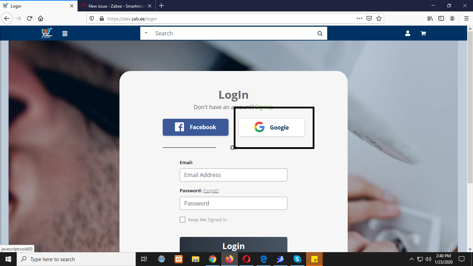Open XAMPP from the taskbar
Viewport: 473px width, 266px height.
pyautogui.click(x=179, y=259)
